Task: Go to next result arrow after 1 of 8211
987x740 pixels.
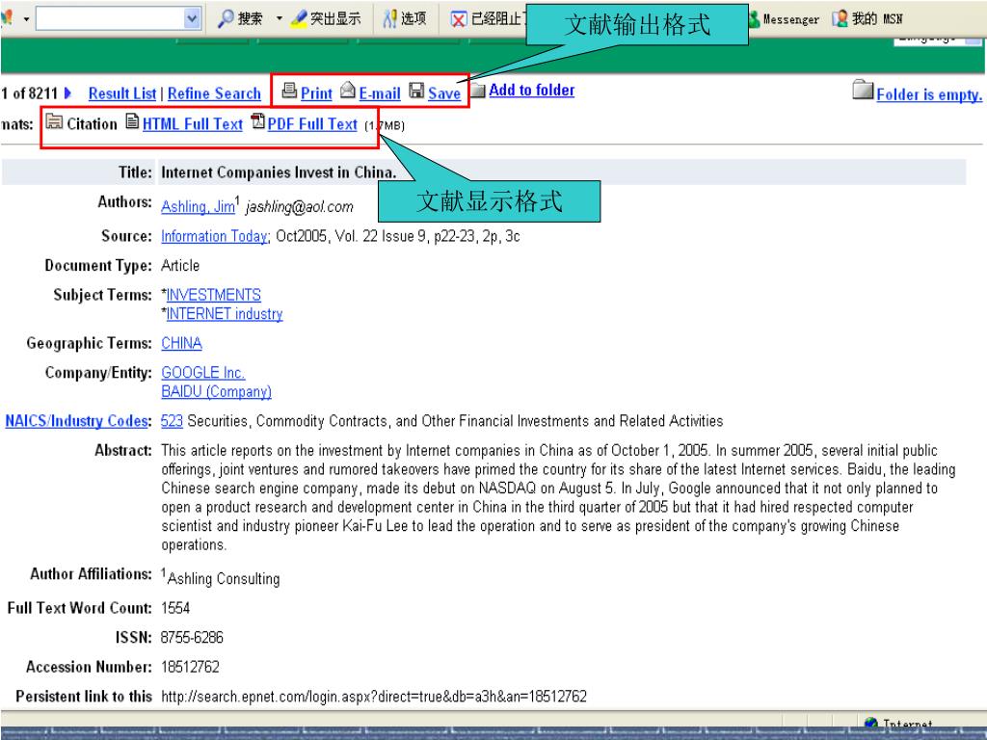Action: (x=68, y=93)
